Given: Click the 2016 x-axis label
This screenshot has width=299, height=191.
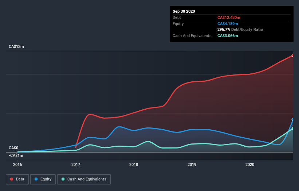Looking at the screenshot, I should pyautogui.click(x=17, y=164).
